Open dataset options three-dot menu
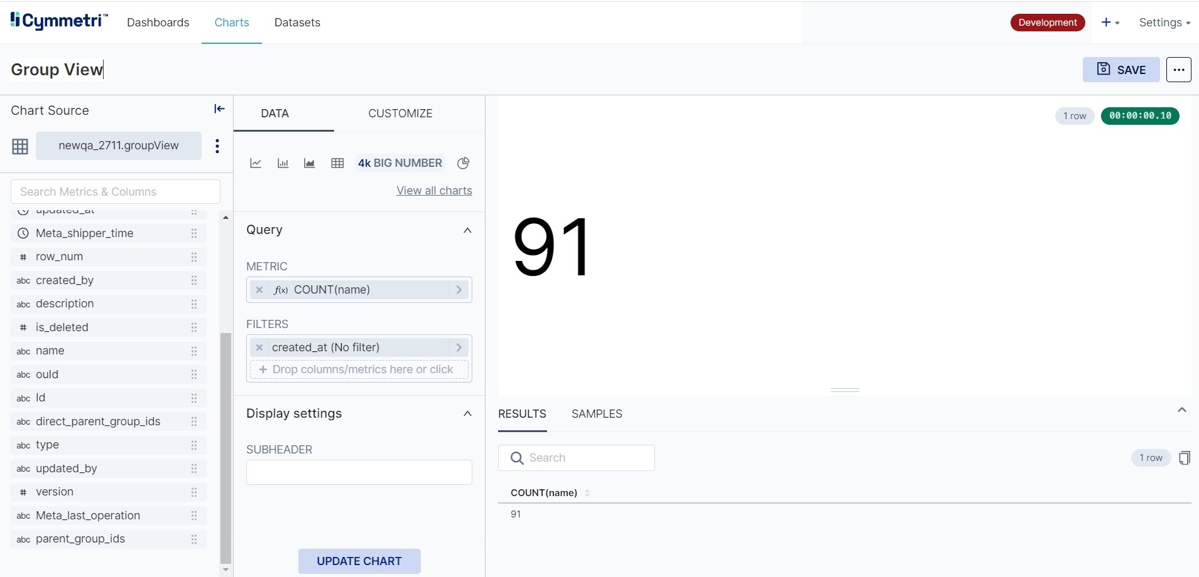Image resolution: width=1199 pixels, height=577 pixels. (217, 146)
